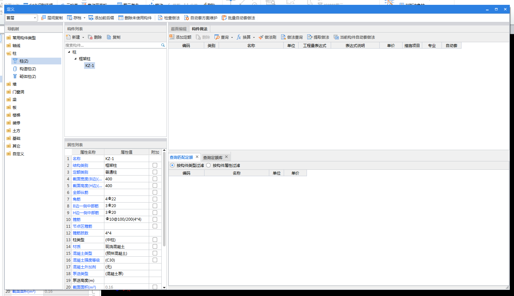Select 按构件类型过滤 radio button
The width and height of the screenshot is (514, 296).
click(172, 165)
